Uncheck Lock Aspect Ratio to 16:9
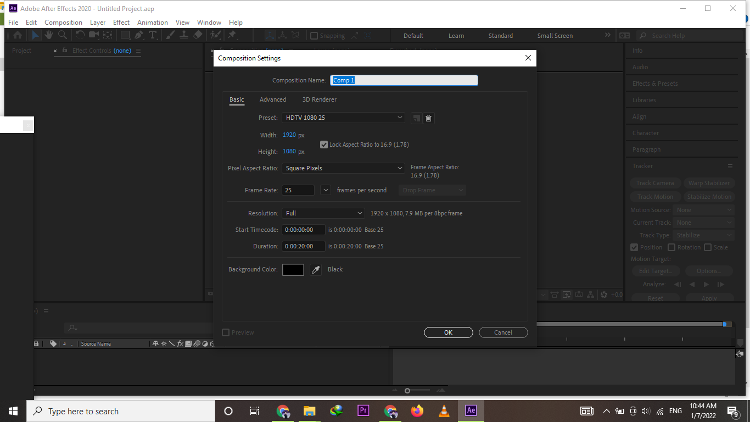Image resolution: width=750 pixels, height=422 pixels. tap(324, 145)
